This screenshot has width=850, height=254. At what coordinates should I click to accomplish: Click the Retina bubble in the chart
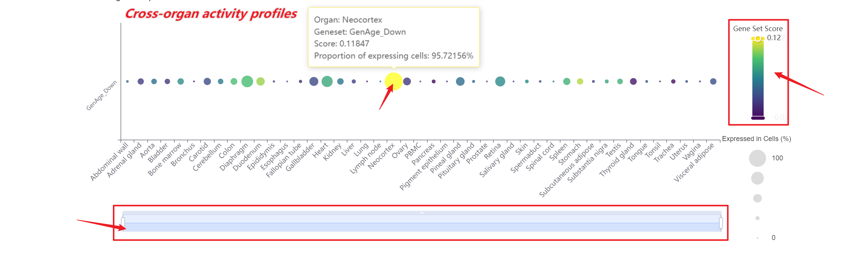pos(500,81)
